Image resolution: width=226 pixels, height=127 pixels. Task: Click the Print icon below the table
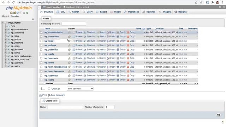coord(41,95)
